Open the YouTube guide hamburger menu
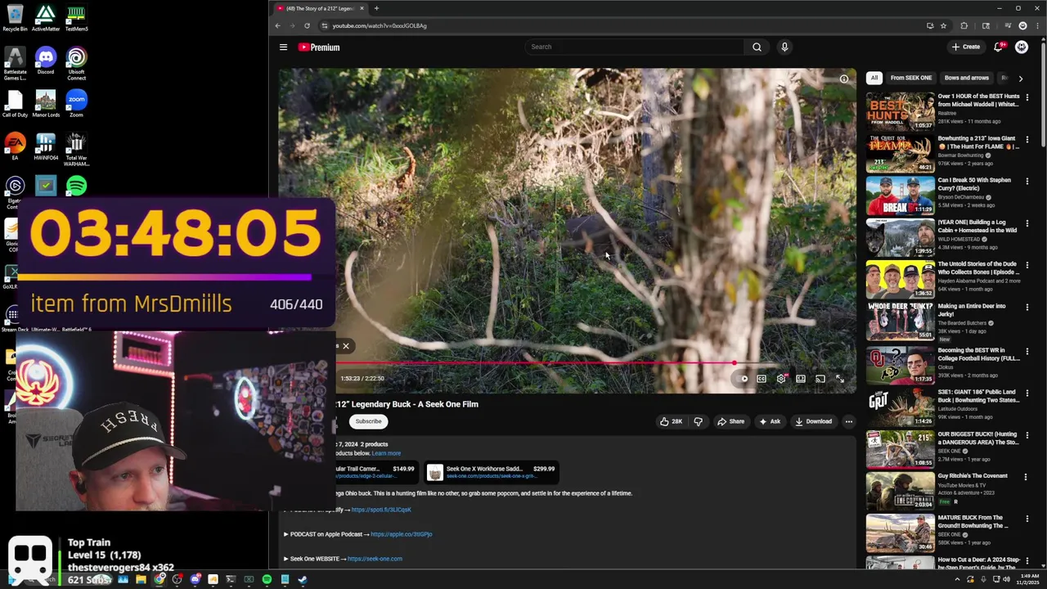The height and width of the screenshot is (589, 1047). [283, 47]
